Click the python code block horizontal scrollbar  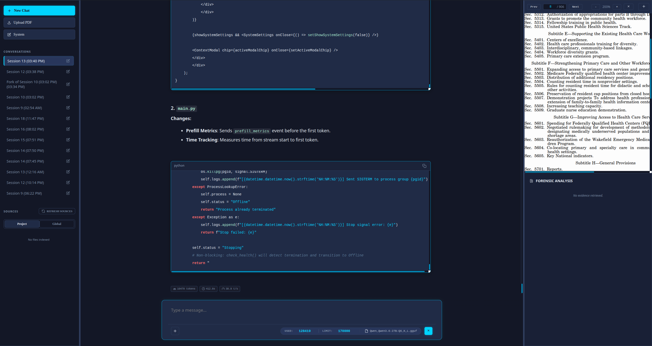298,271
